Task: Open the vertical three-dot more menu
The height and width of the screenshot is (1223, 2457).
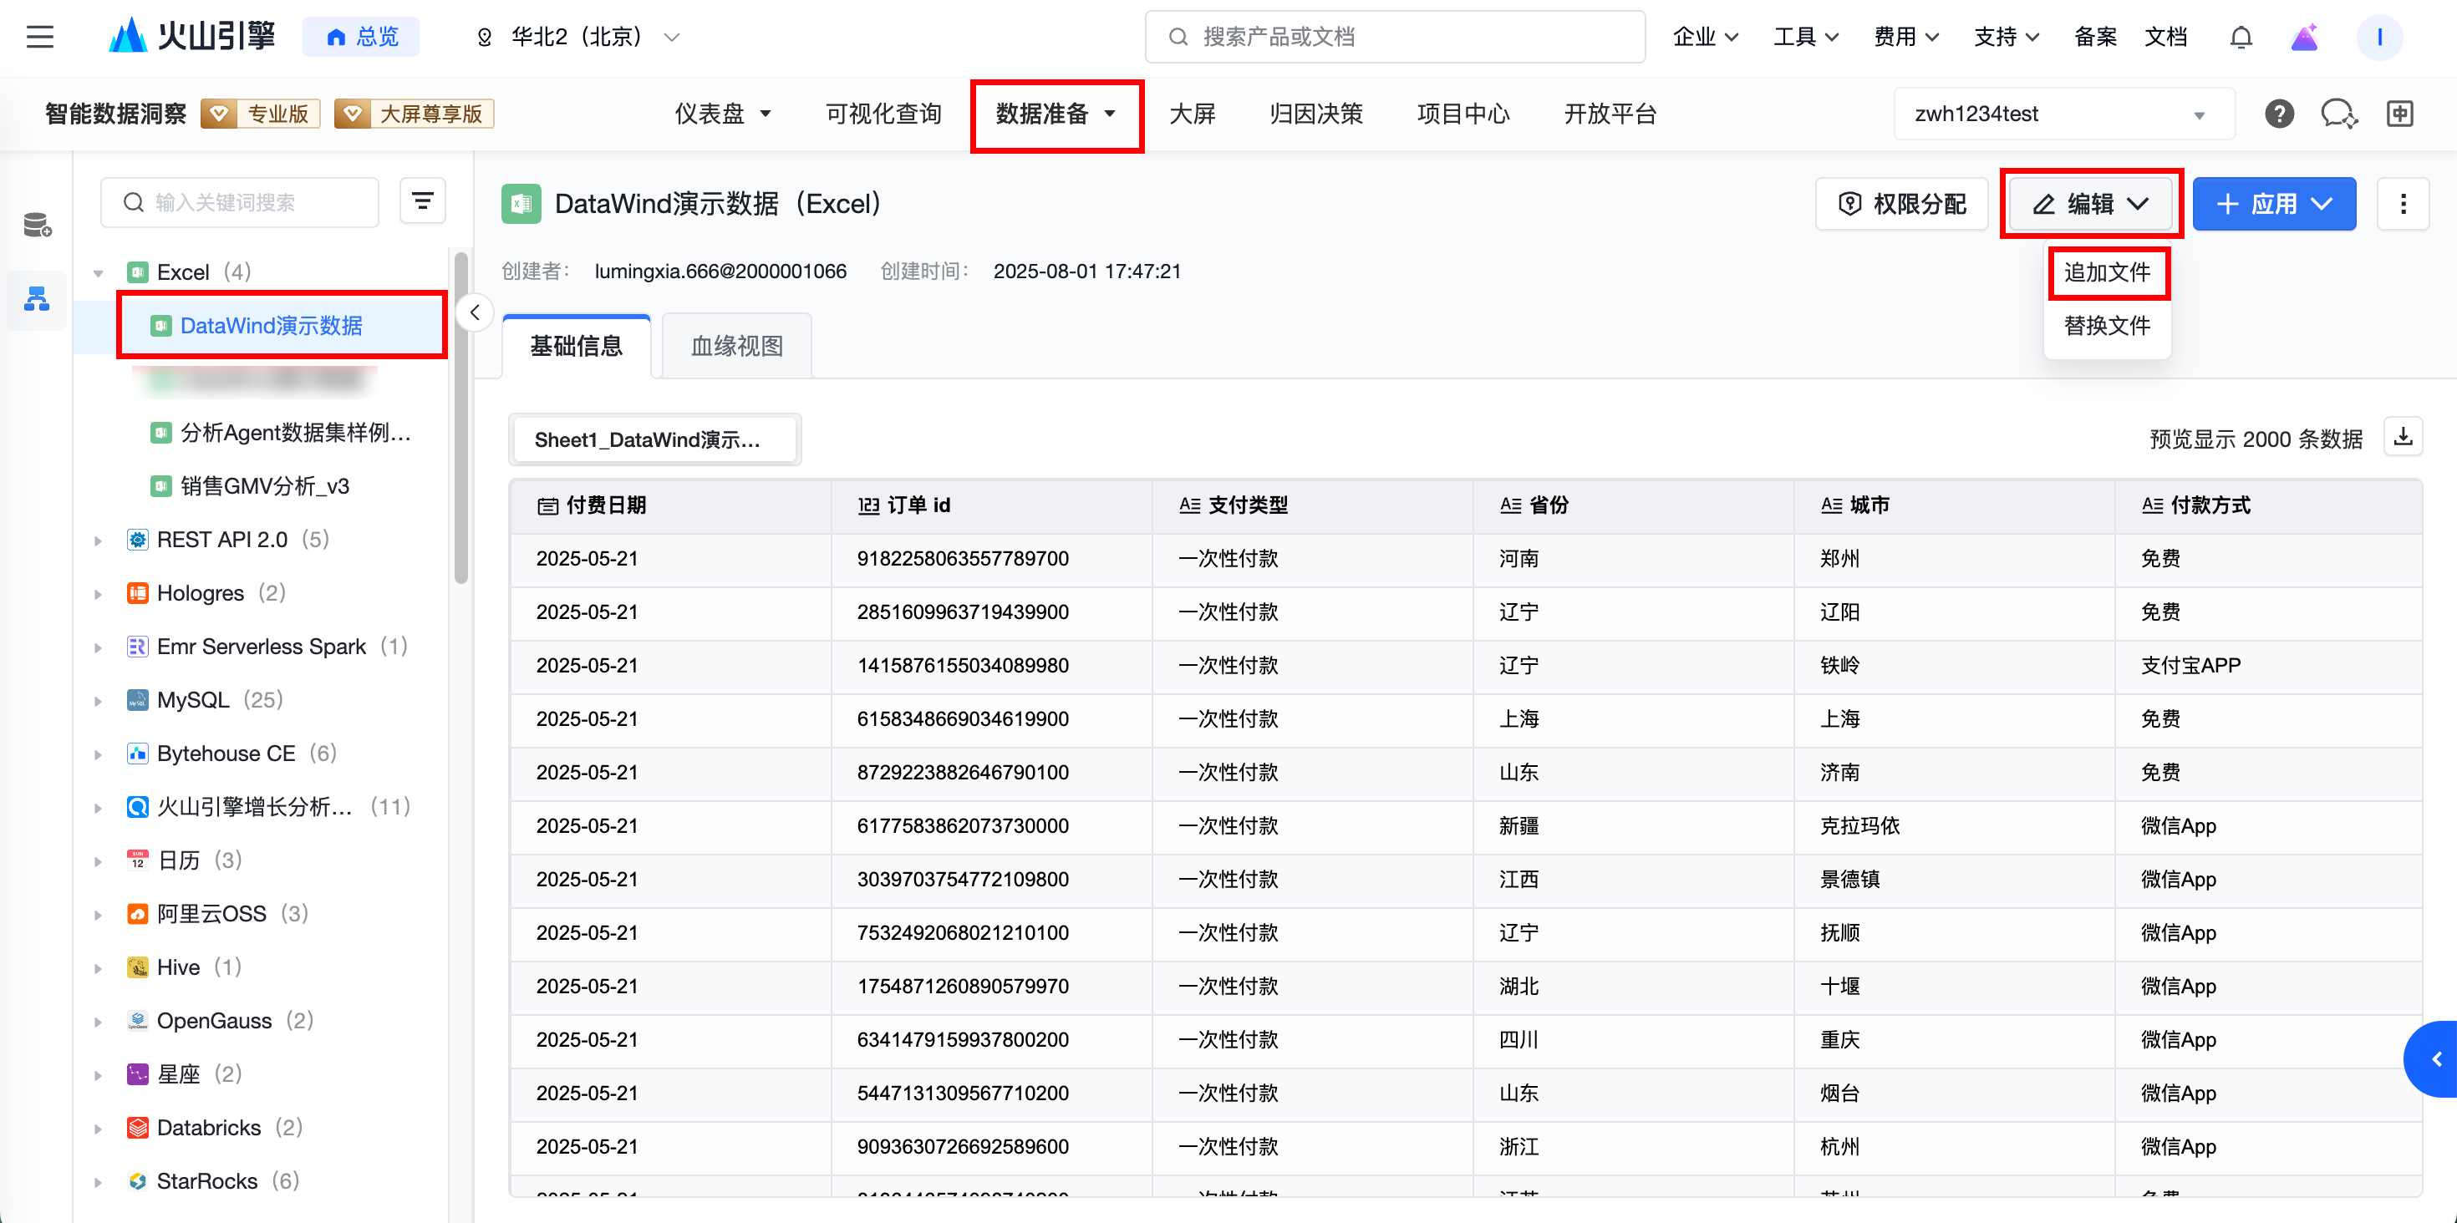Action: (x=2403, y=204)
